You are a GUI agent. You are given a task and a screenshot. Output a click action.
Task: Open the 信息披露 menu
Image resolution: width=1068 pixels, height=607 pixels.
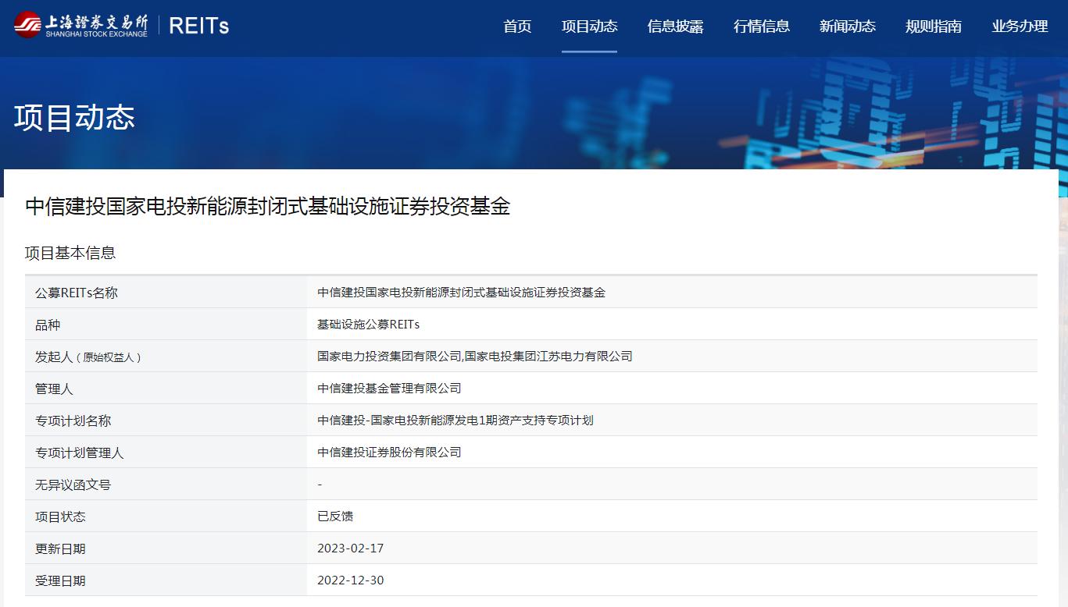pyautogui.click(x=675, y=27)
